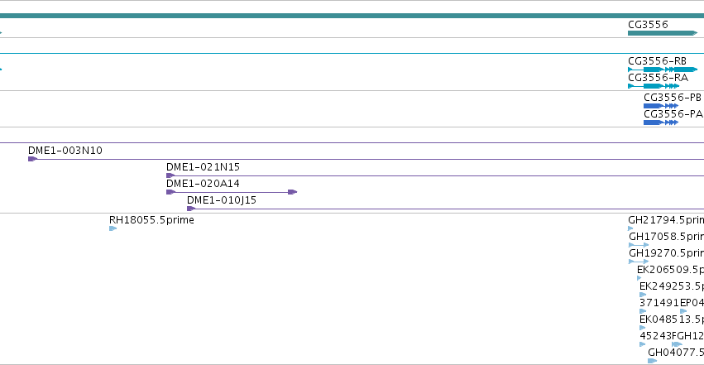Select the EK048513 EST arrow glyph
704x365 pixels.
pos(643,328)
